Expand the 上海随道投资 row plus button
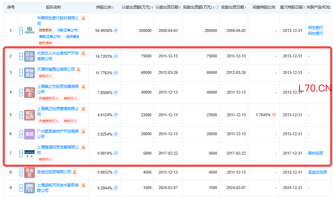This screenshot has height=198, width=333. [21, 153]
